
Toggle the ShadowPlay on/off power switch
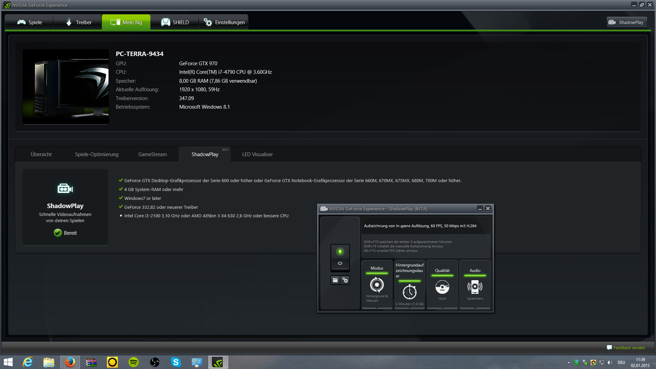click(x=340, y=257)
